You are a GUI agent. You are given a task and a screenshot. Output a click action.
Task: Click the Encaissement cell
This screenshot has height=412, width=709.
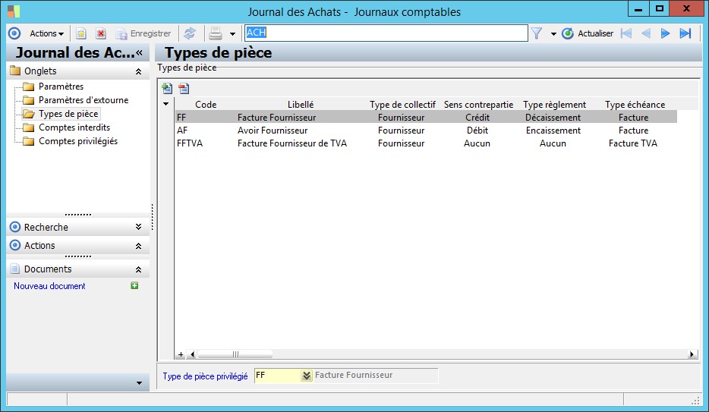pos(553,131)
